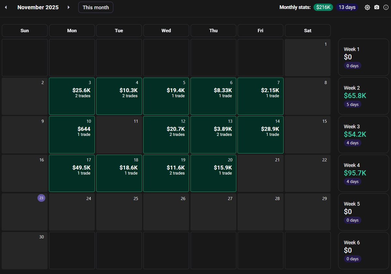Open calendar settings gear icon
Screen dimensions: 391x274
click(x=367, y=7)
